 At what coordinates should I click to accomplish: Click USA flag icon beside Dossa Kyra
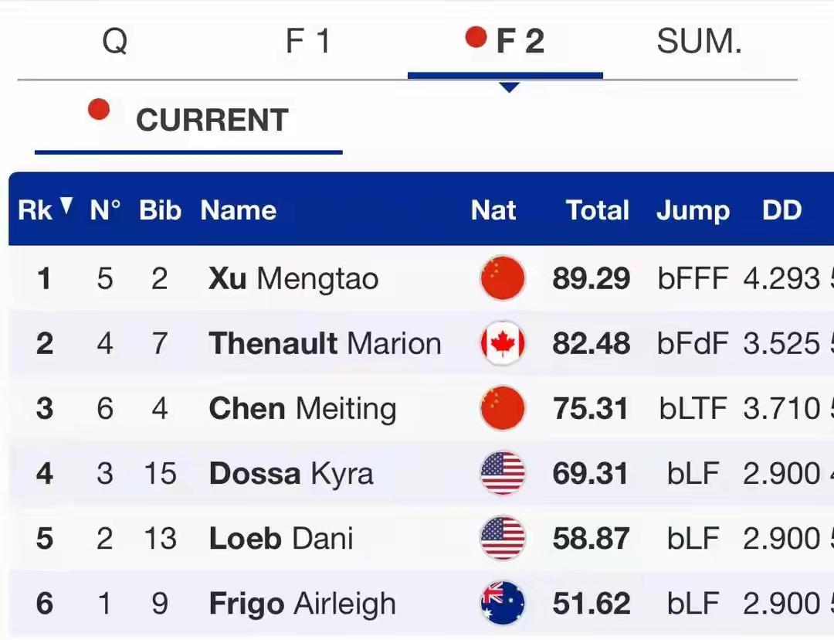pos(503,473)
